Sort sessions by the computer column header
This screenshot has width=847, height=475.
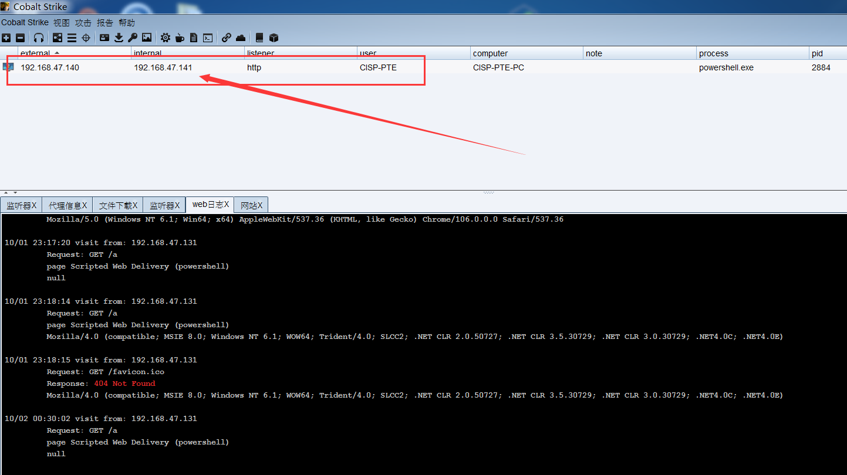coord(527,53)
